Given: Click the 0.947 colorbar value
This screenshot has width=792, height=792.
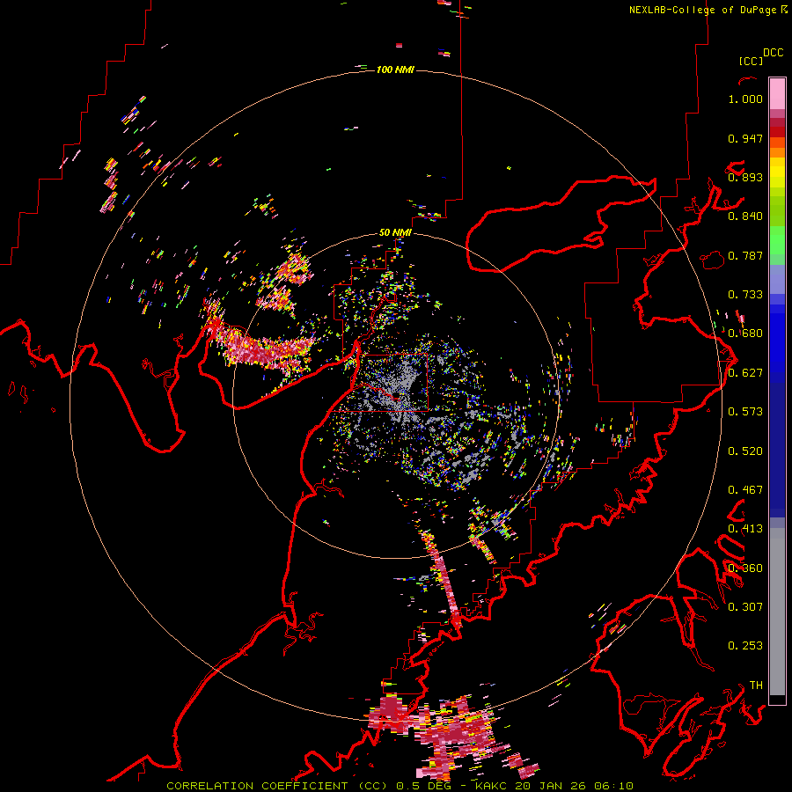Looking at the screenshot, I should click(x=745, y=138).
